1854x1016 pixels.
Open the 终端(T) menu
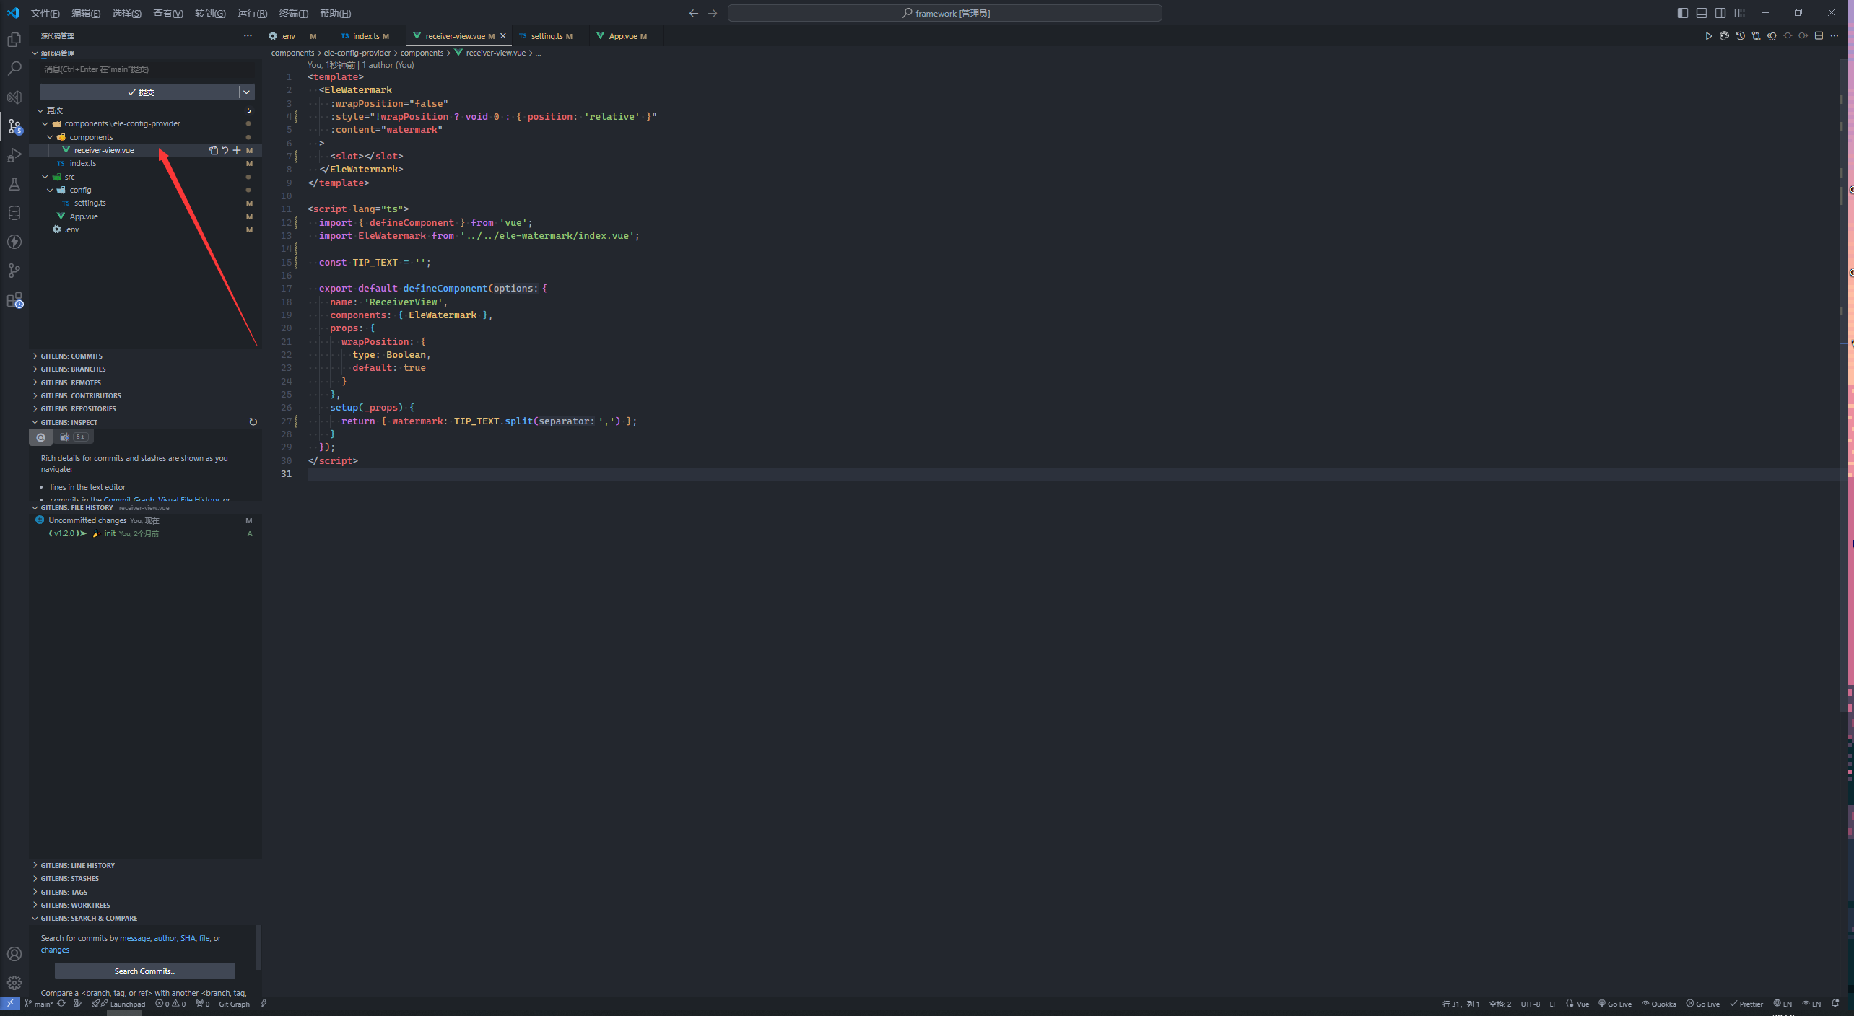(293, 13)
